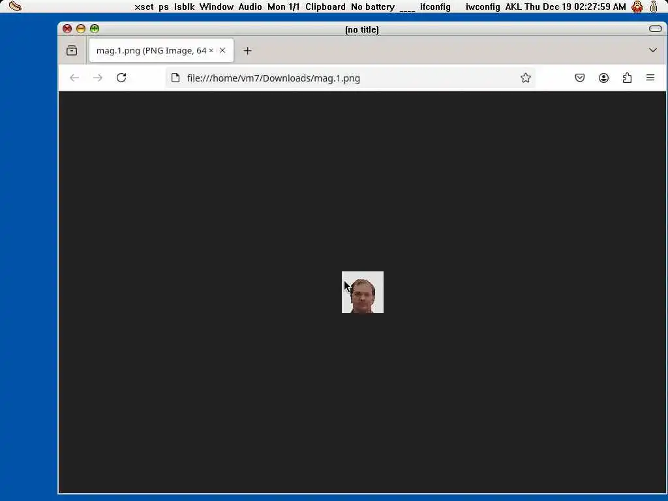Viewport: 668px width, 501px height.
Task: Open the xset panel item
Action: (x=144, y=7)
